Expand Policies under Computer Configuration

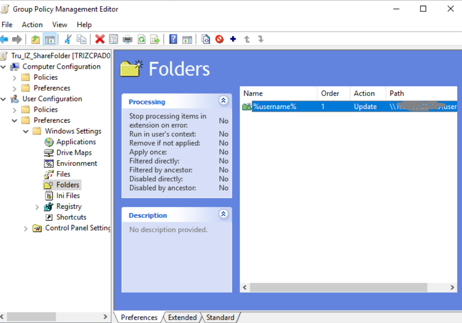click(14, 78)
